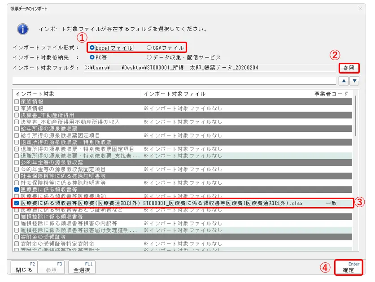Select the Excelファイル radio button

(x=92, y=48)
